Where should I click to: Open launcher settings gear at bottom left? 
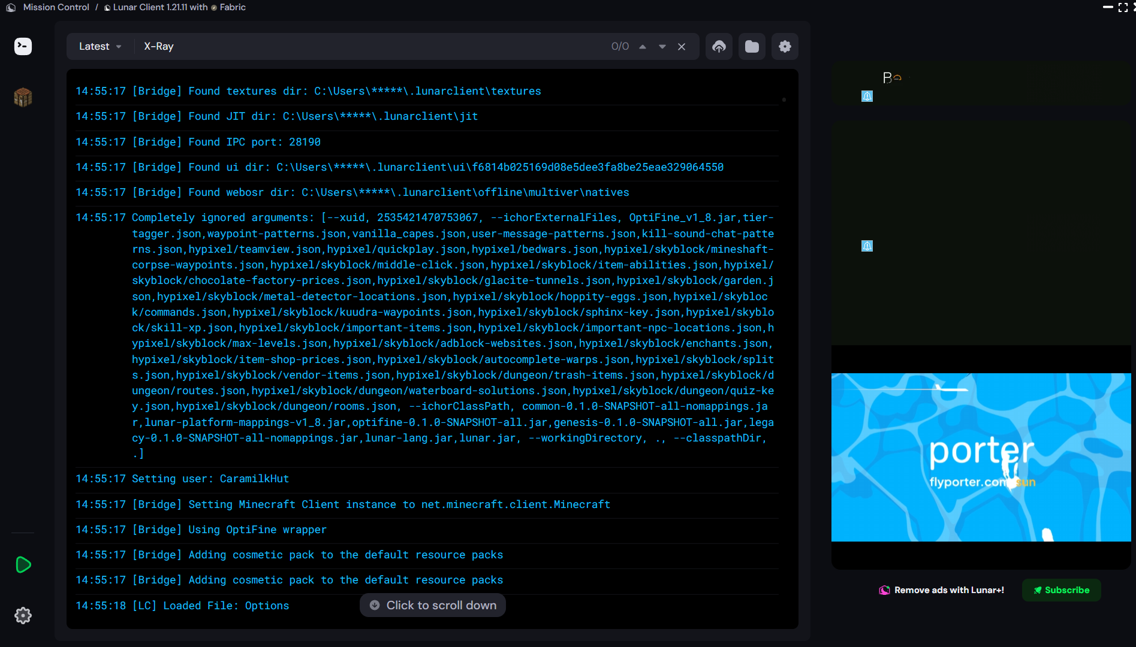23,615
